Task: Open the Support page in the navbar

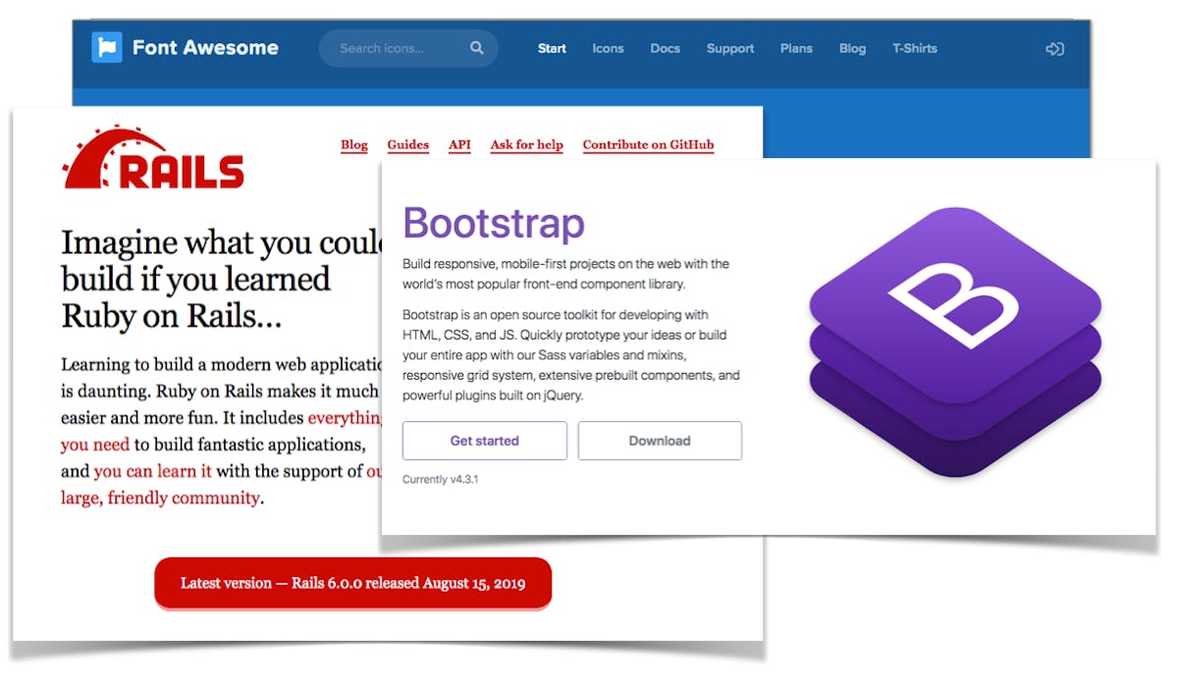Action: click(x=729, y=47)
